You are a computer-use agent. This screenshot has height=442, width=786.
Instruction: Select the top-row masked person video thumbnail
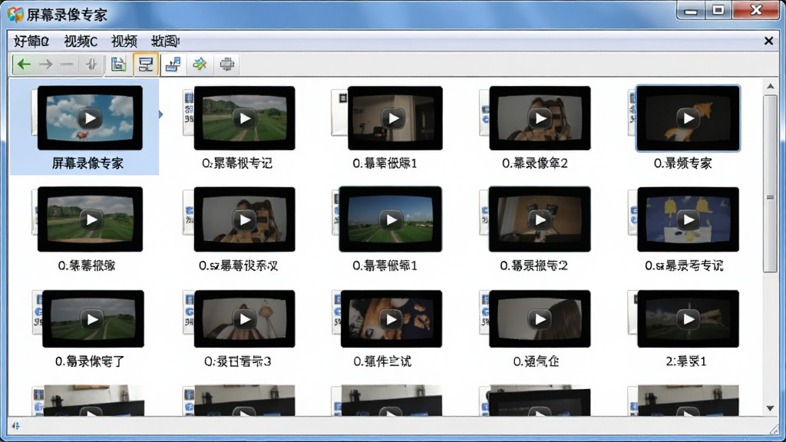point(540,118)
